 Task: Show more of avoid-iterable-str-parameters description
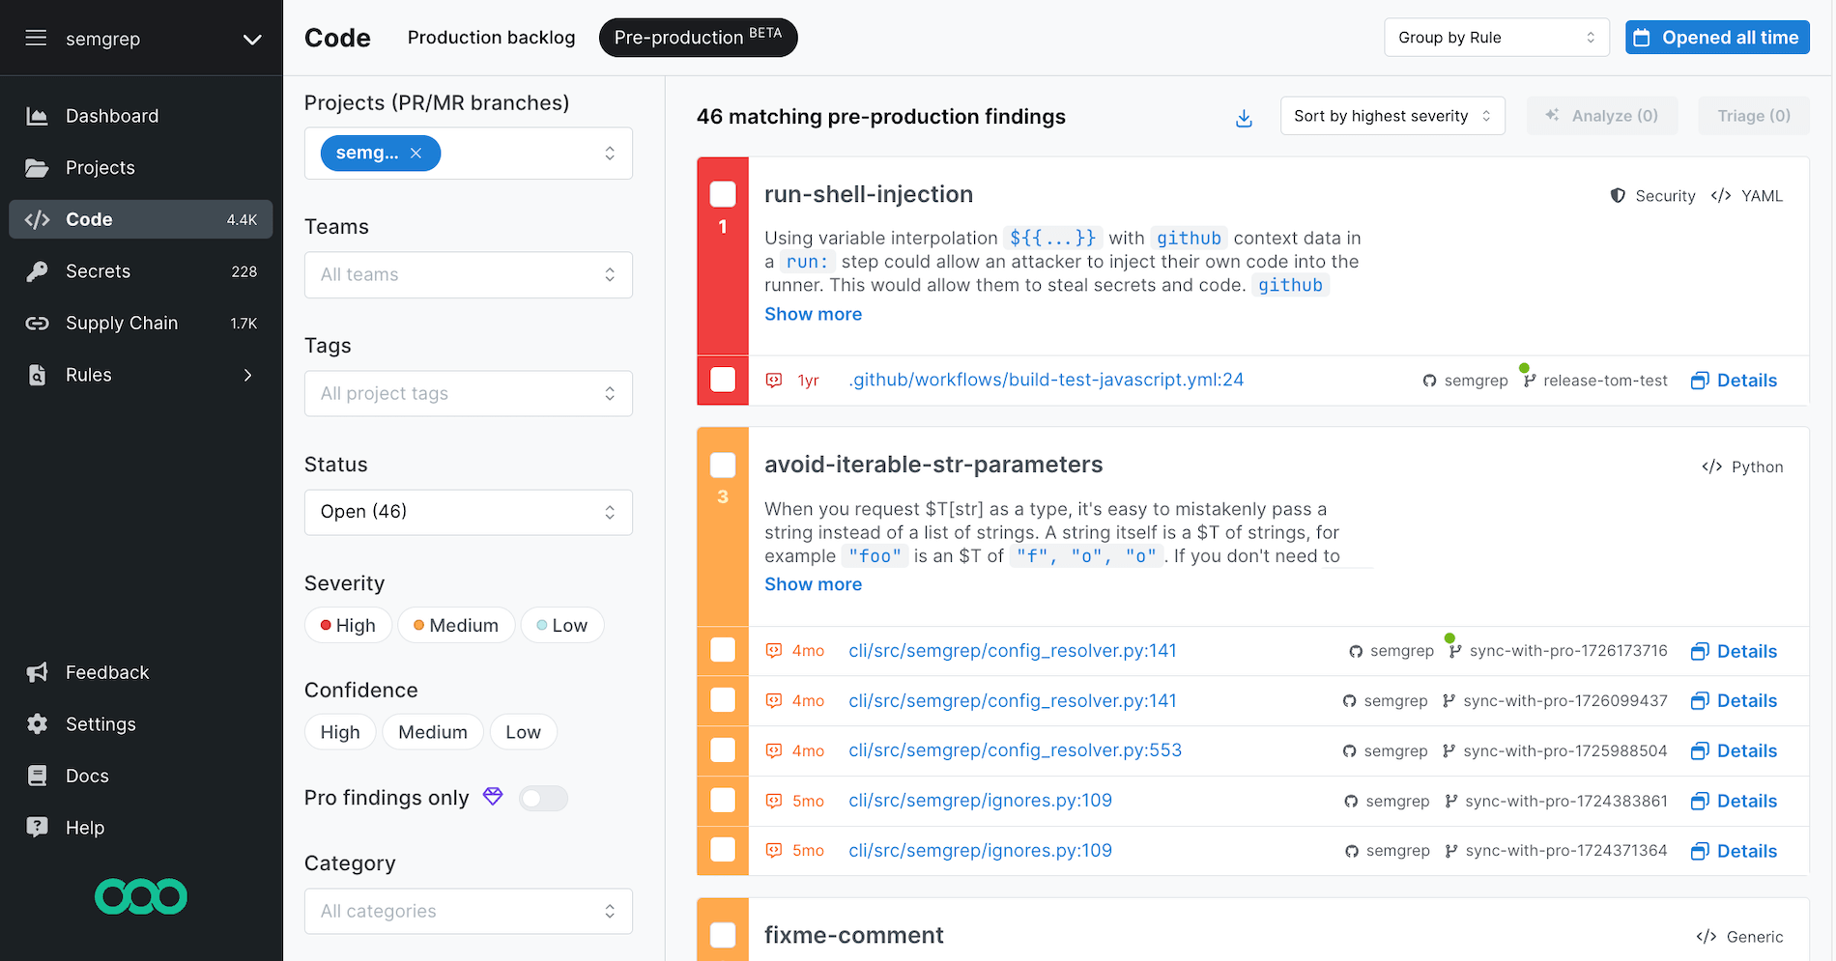[813, 584]
